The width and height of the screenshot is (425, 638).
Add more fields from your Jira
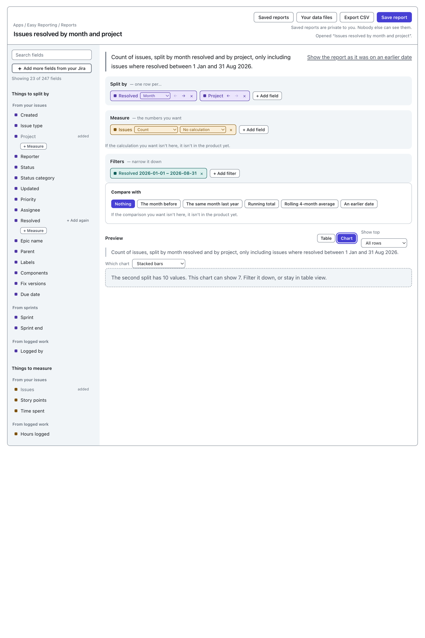point(52,68)
